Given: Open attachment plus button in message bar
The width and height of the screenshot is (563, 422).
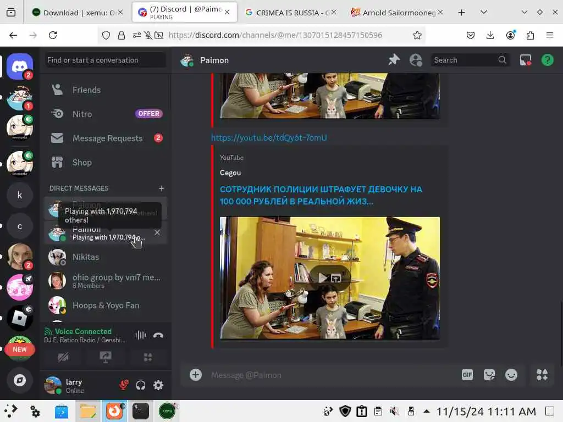Looking at the screenshot, I should pos(196,375).
